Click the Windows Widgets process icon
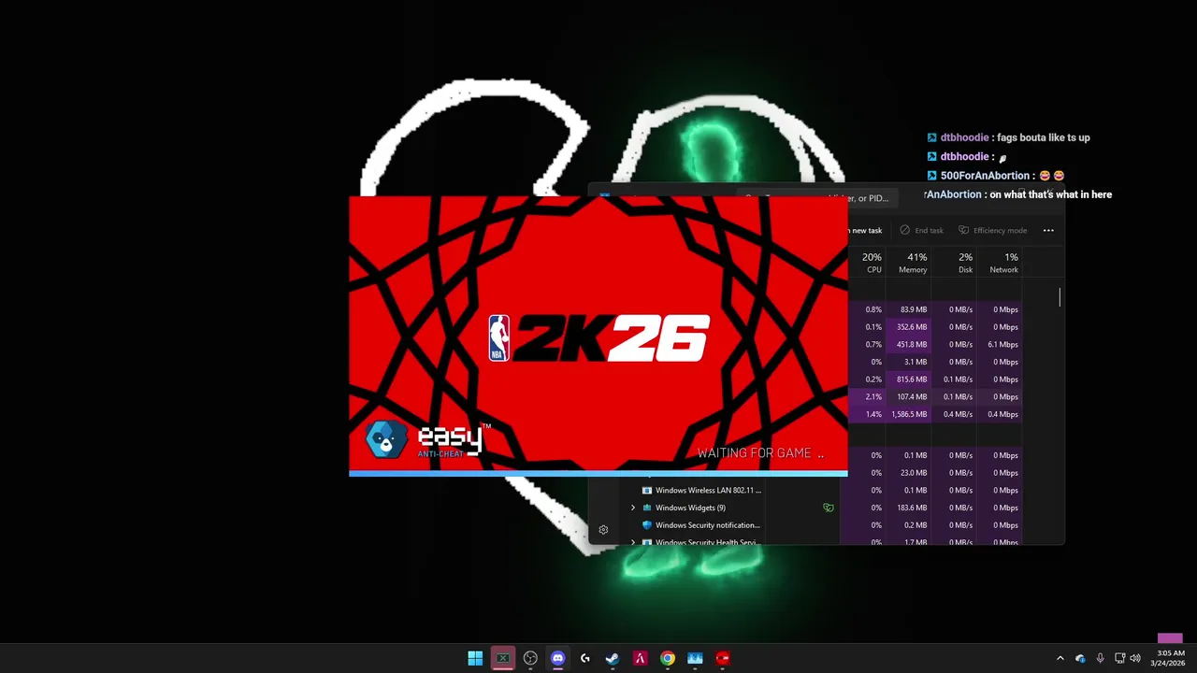Viewport: 1197px width, 673px height. (646, 508)
